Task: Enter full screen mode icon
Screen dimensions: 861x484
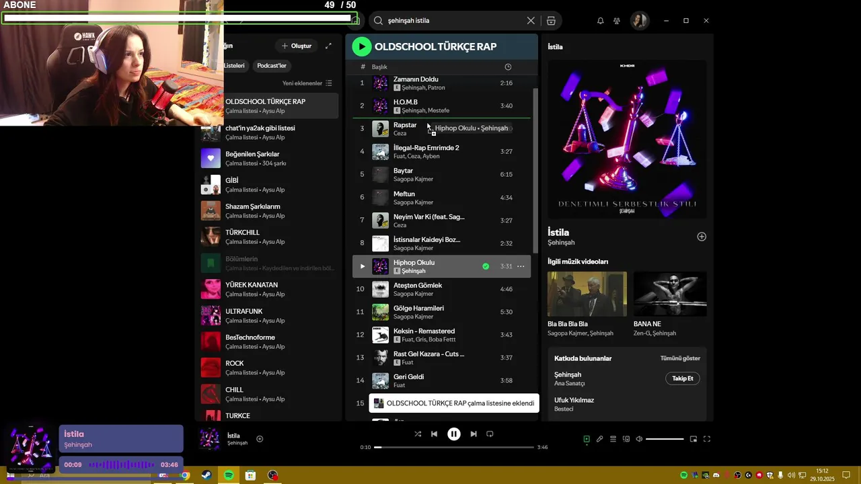Action: 707,439
